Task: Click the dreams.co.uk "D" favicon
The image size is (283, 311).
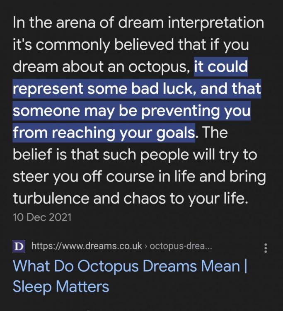Action: click(x=18, y=247)
